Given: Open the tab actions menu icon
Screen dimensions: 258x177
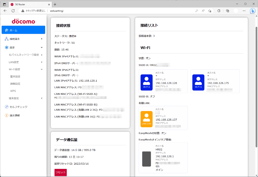Looking at the screenshot, I should 5,5.
